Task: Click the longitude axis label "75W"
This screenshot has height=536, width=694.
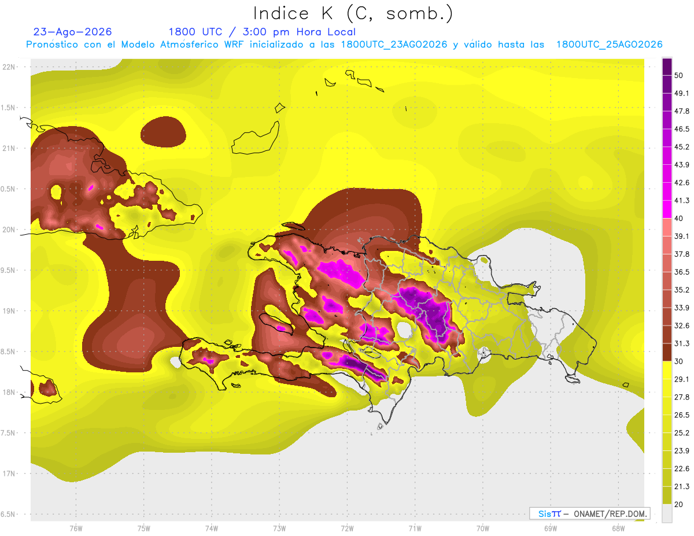Action: 144,528
